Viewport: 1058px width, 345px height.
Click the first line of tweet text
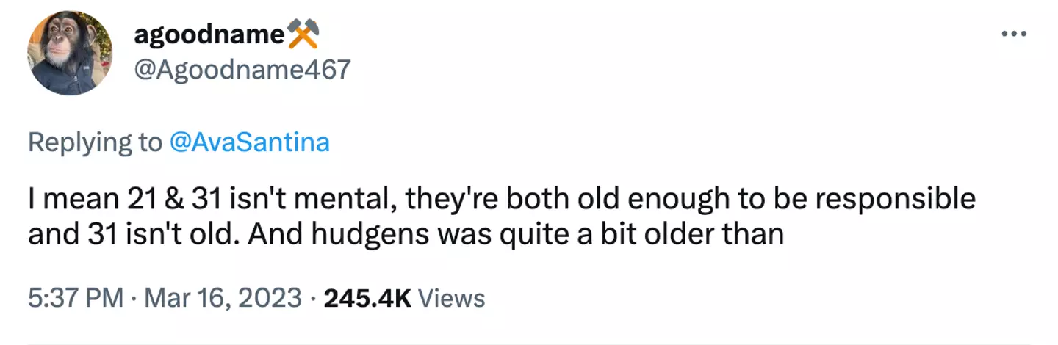[501, 200]
